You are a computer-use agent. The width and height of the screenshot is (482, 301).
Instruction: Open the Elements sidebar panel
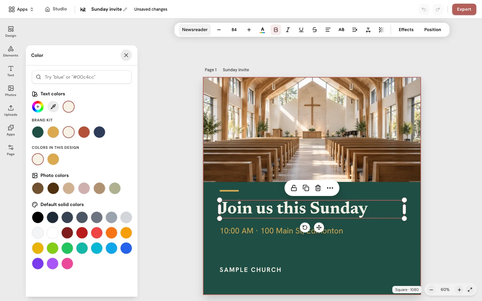[x=11, y=51]
